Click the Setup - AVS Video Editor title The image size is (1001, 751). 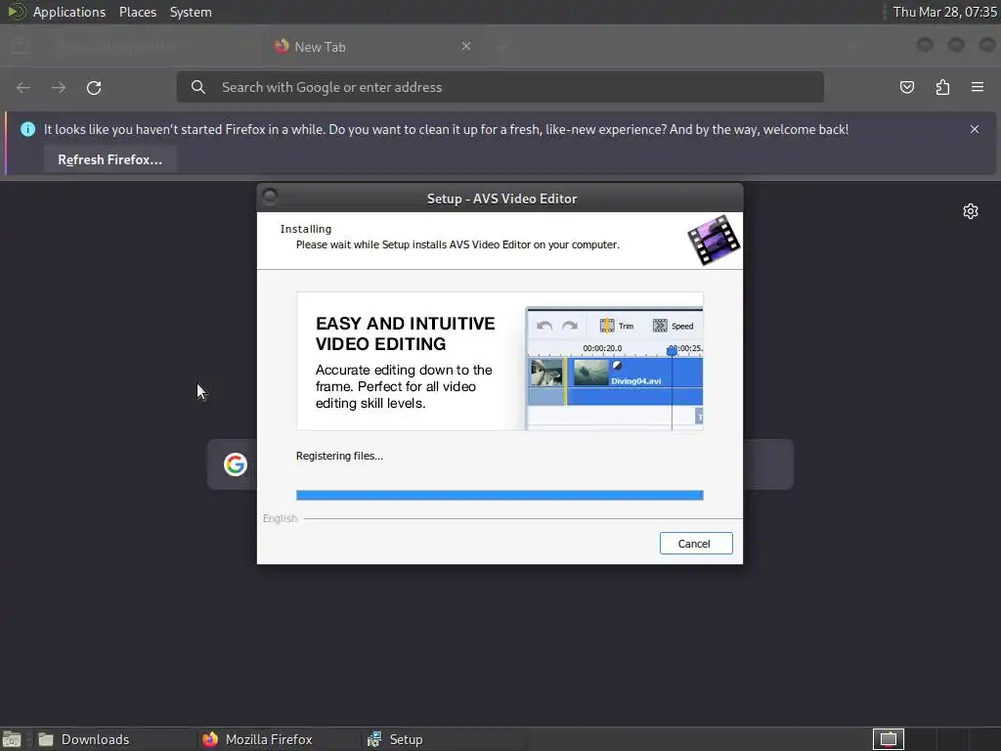(501, 199)
